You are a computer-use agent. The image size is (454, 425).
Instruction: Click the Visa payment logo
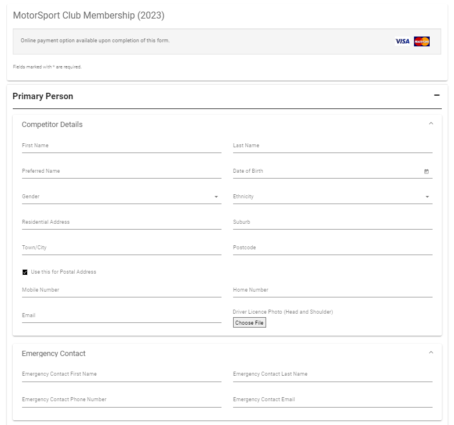(x=402, y=41)
